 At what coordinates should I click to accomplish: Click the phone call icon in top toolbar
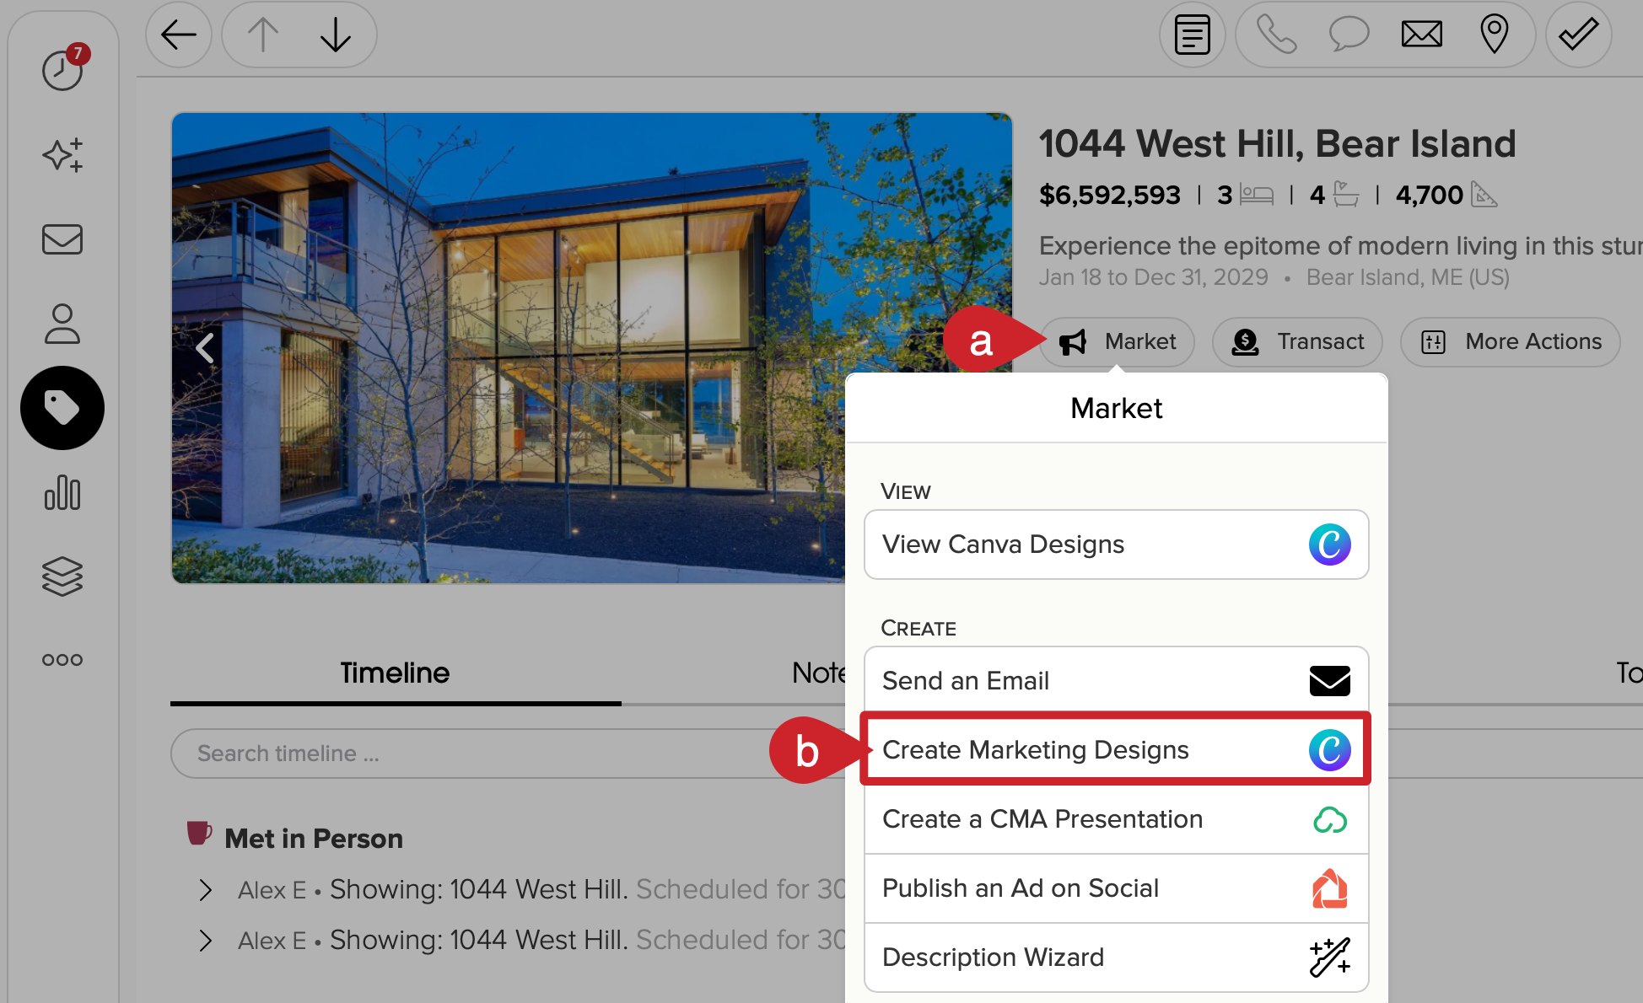tap(1275, 35)
